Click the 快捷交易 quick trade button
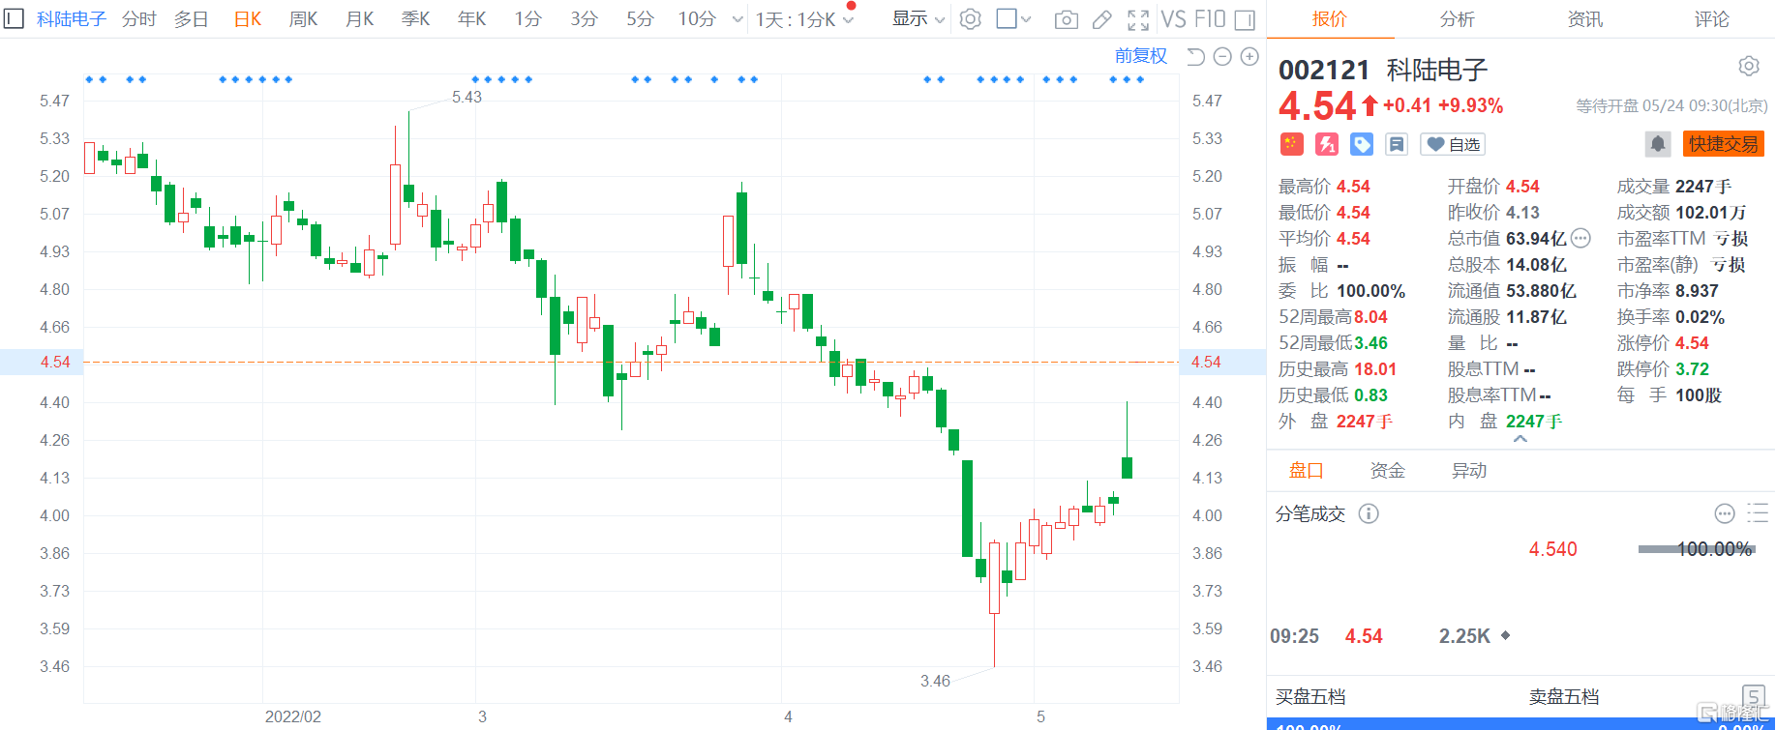 (x=1723, y=144)
